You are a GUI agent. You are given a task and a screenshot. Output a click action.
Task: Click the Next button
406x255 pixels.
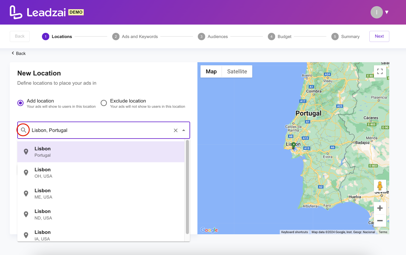click(x=379, y=36)
